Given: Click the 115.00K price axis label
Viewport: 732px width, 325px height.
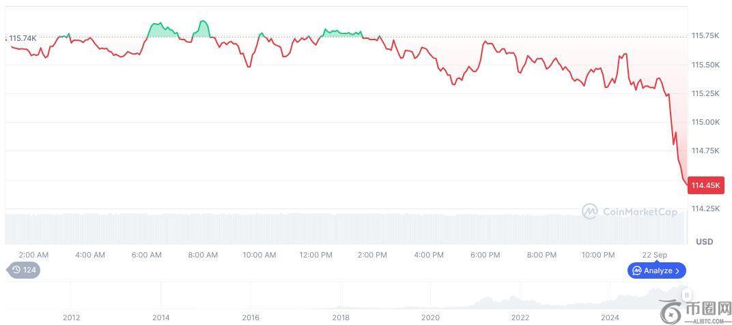Looking at the screenshot, I should pyautogui.click(x=705, y=122).
